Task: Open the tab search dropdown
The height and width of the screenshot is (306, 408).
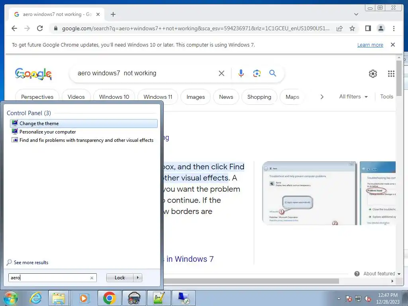Action: [x=356, y=14]
